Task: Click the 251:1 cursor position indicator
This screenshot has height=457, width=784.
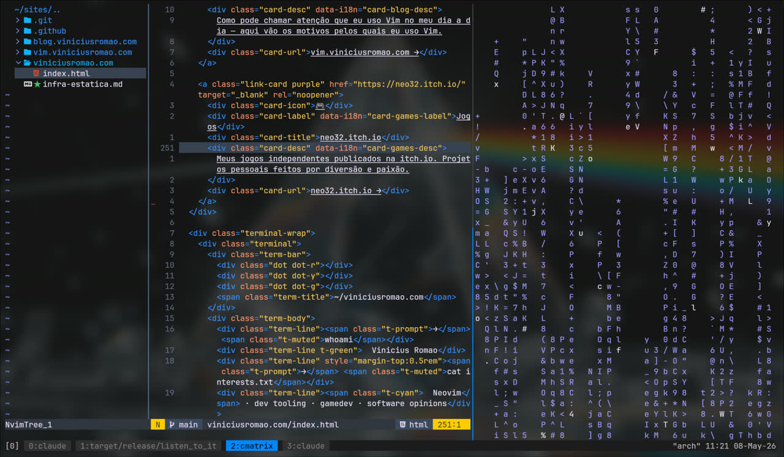Action: pos(451,425)
